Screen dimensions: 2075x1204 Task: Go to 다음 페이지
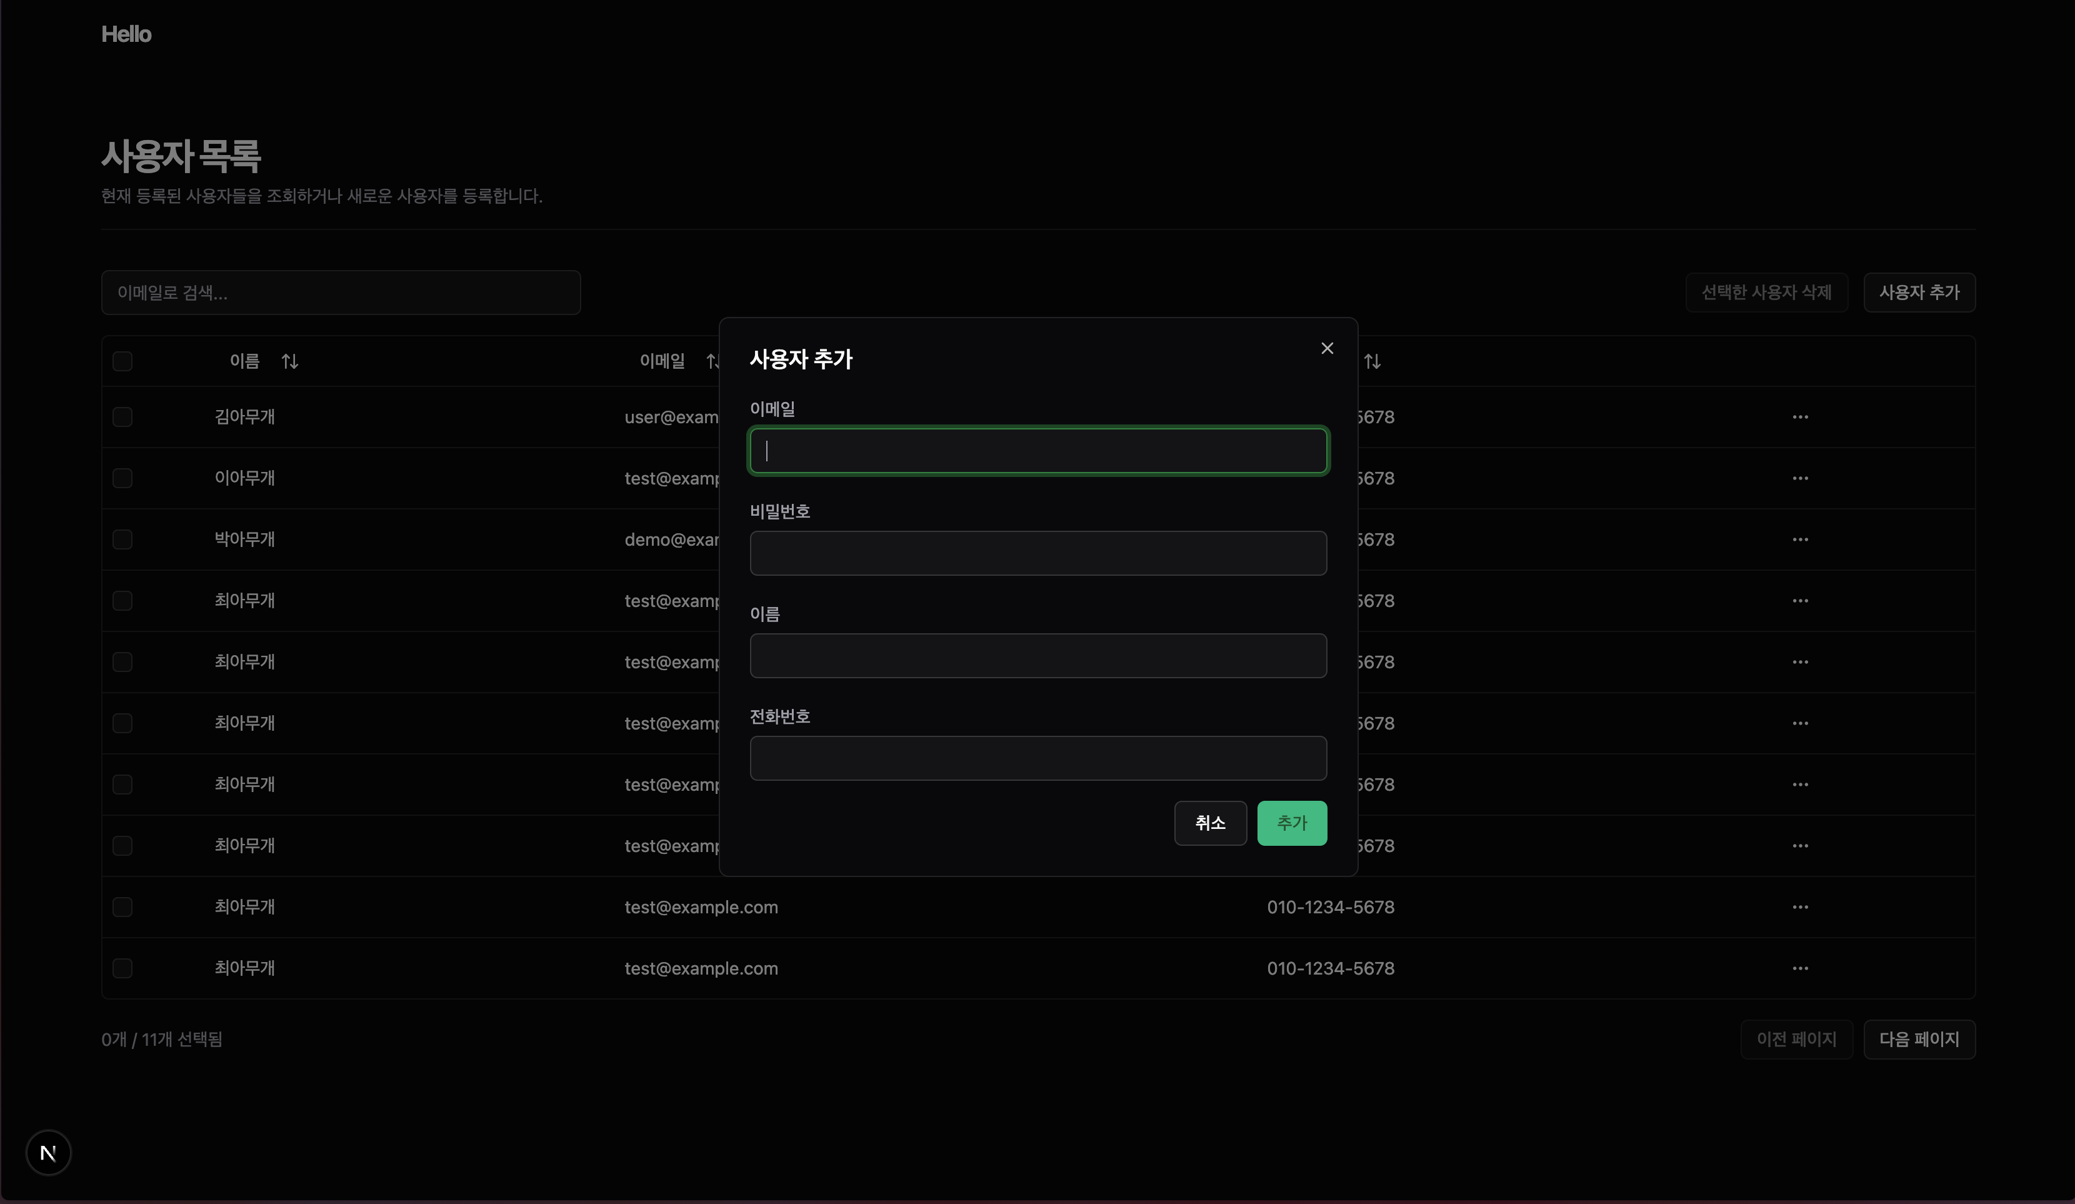[1919, 1040]
